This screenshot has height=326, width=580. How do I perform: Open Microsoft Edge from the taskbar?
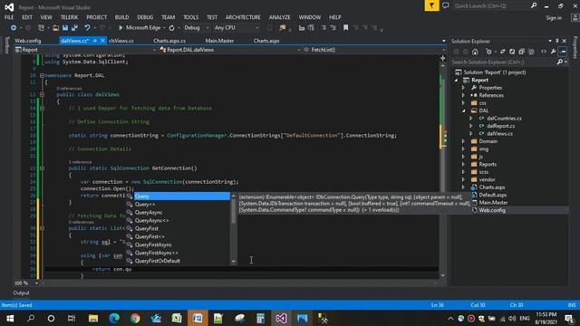(x=114, y=318)
